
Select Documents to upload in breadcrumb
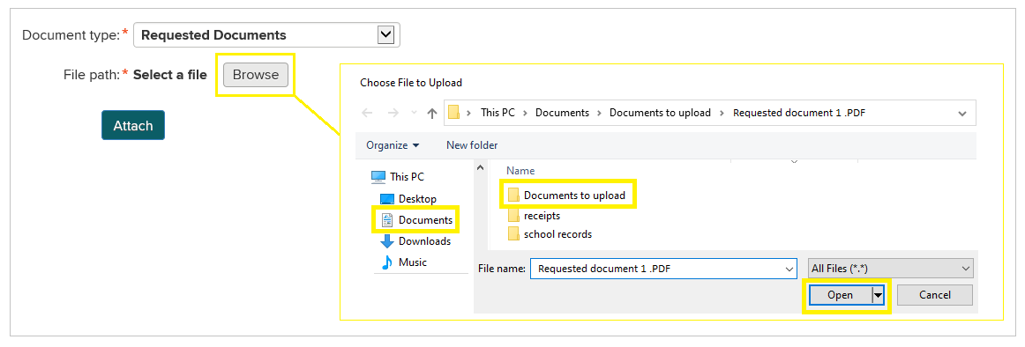point(660,113)
